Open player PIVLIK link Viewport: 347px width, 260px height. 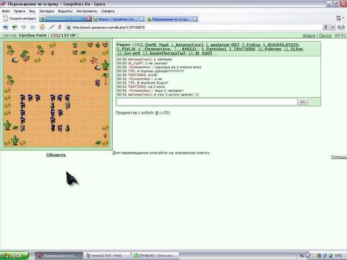(126, 49)
